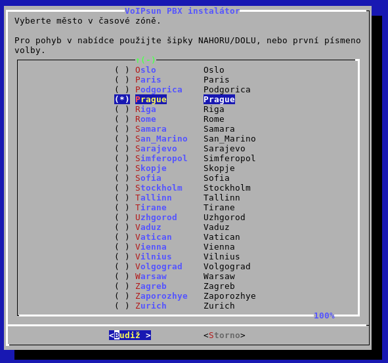The height and width of the screenshot is (363, 388).
Task: Select the Riga radio button
Action: pos(122,109)
